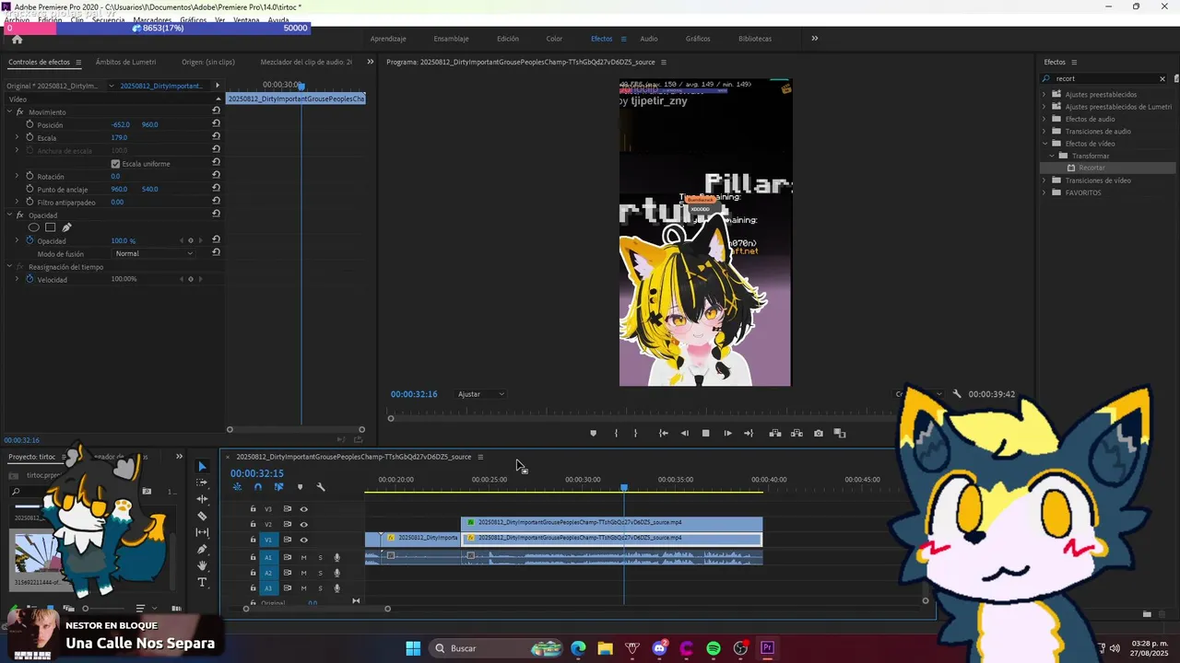Click the Lift button
The image size is (1180, 663).
coord(775,434)
